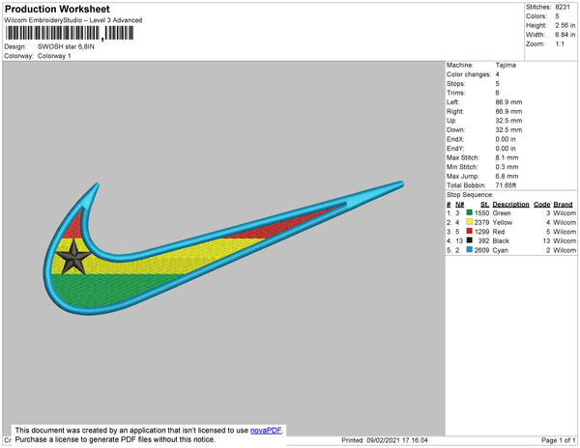Image resolution: width=580 pixels, height=448 pixels.
Task: Click the black star in the design
Action: pos(73,257)
